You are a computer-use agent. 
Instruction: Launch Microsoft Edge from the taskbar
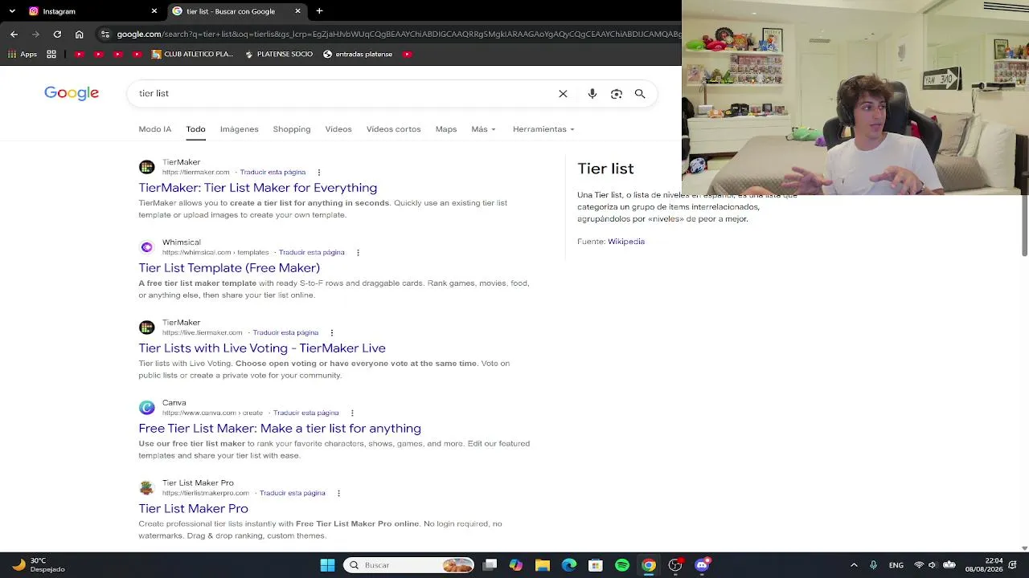coord(569,565)
